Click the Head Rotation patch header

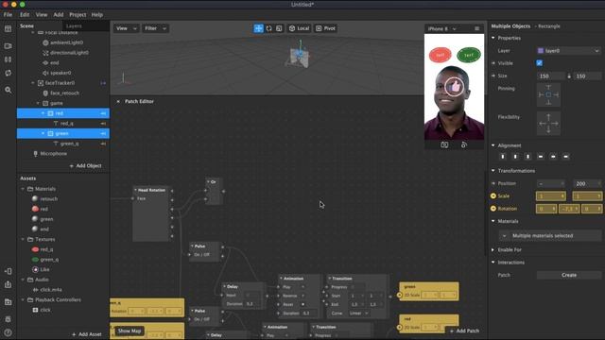151,190
